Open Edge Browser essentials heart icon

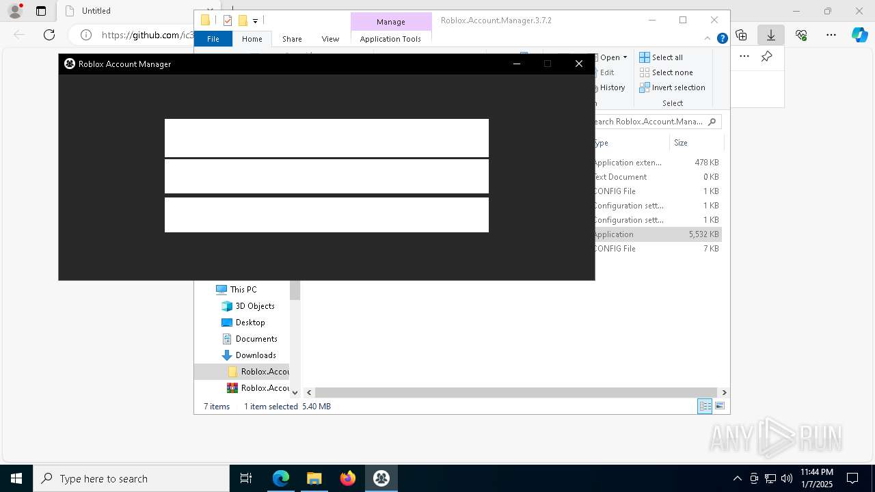(x=801, y=35)
